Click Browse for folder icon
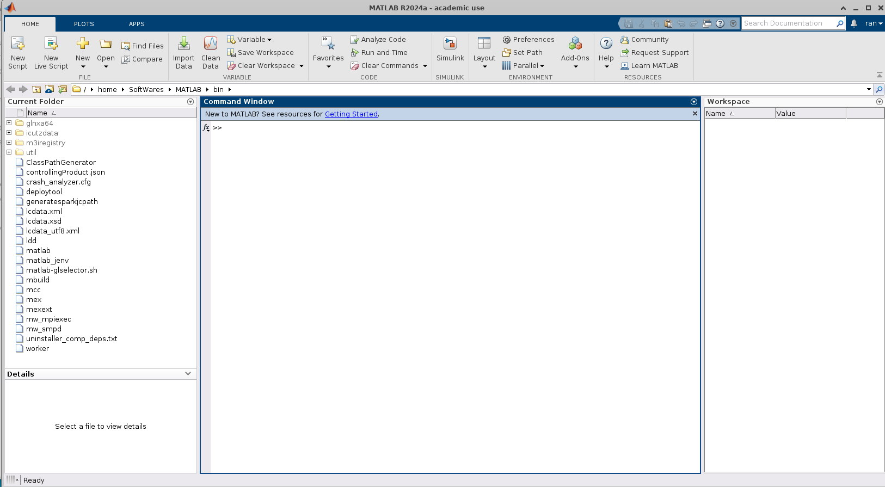Screen dimensions: 885x487 50,89
